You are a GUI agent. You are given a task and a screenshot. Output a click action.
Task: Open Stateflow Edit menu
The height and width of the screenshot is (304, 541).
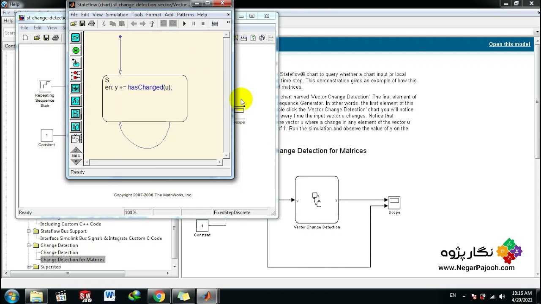(x=85, y=14)
